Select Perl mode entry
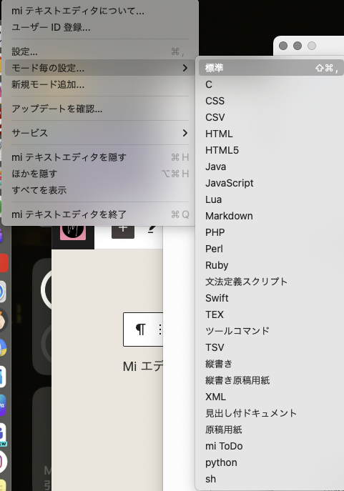The height and width of the screenshot is (491, 344). 271,249
